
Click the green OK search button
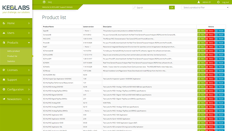tap(172, 7)
